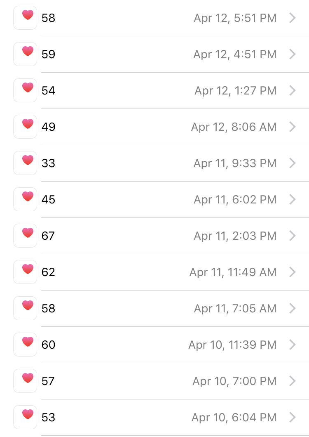This screenshot has height=437, width=309.
Task: Expand details chevron for Apr 12, 1:27 PM
Action: tap(292, 90)
